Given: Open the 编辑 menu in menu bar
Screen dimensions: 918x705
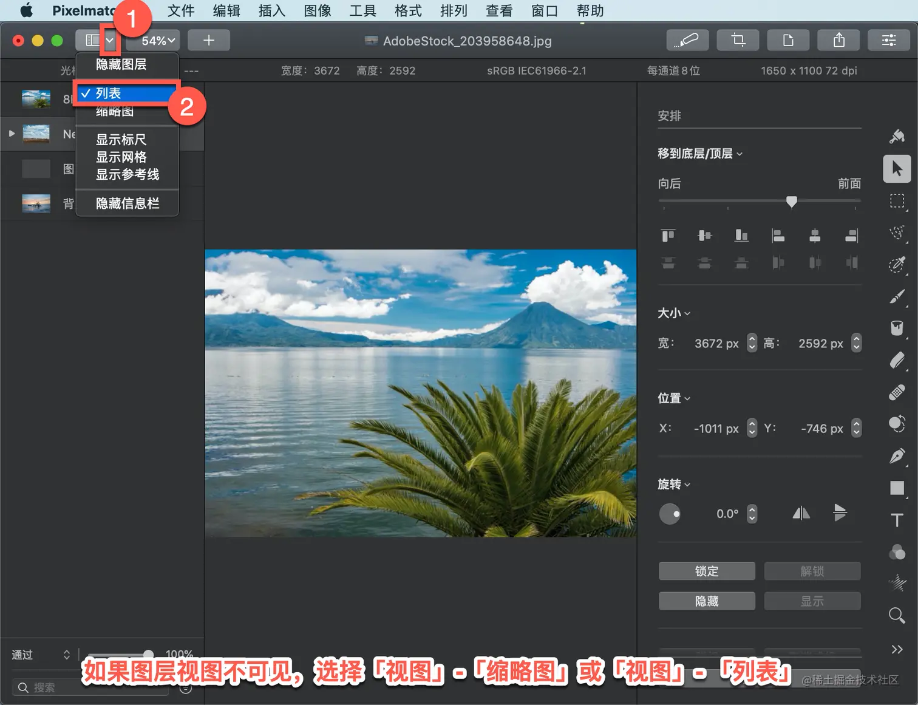Looking at the screenshot, I should point(226,11).
